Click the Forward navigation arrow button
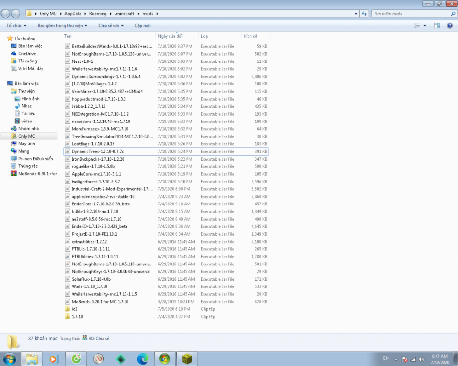Image resolution: width=458 pixels, height=366 pixels. coord(15,14)
